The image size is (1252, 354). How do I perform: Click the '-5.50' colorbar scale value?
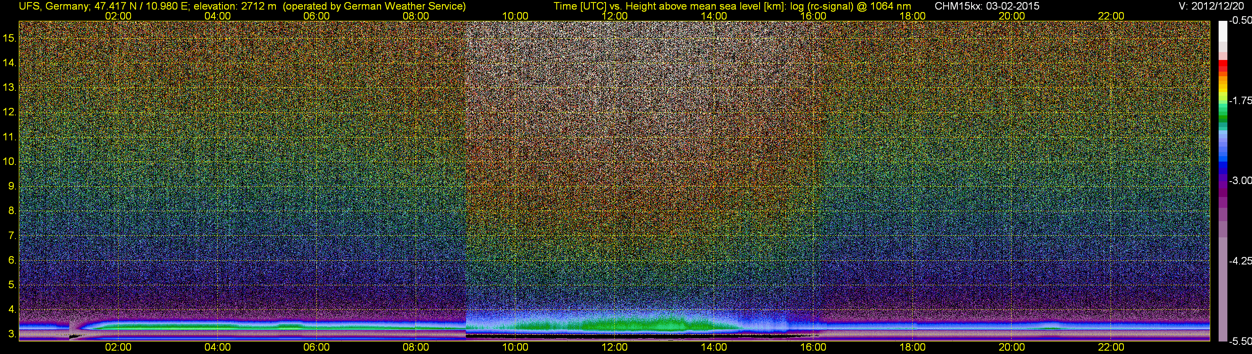click(1240, 341)
